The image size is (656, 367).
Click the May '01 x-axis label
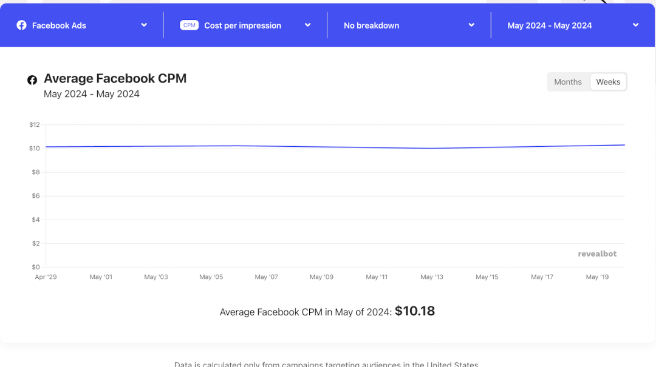[x=101, y=277]
